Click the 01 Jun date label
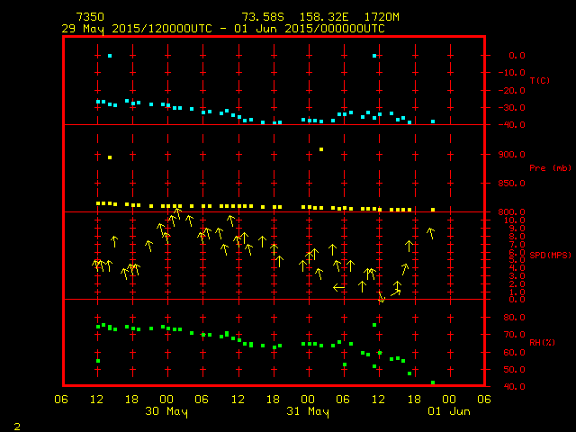The width and height of the screenshot is (576, 432). coord(448,411)
